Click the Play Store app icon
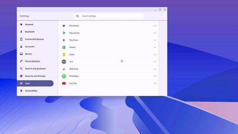Image resolution: width=238 pixels, height=134 pixels. click(64, 40)
